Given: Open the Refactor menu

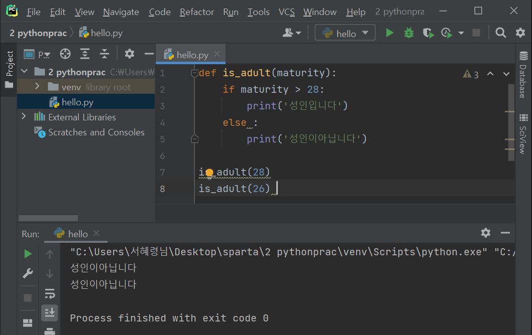Looking at the screenshot, I should 196,12.
